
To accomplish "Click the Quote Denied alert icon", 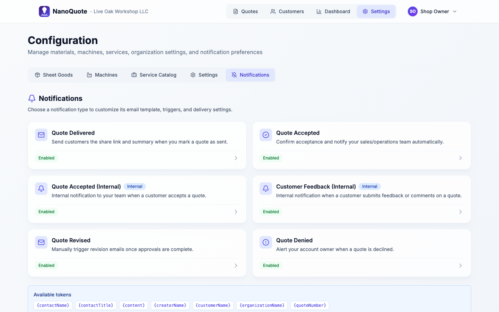I will 265,242.
